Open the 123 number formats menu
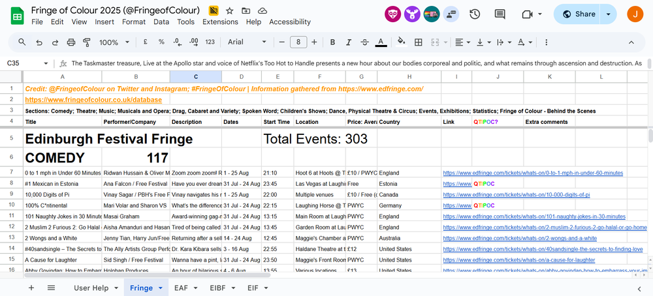This screenshot has width=653, height=296. coord(210,42)
